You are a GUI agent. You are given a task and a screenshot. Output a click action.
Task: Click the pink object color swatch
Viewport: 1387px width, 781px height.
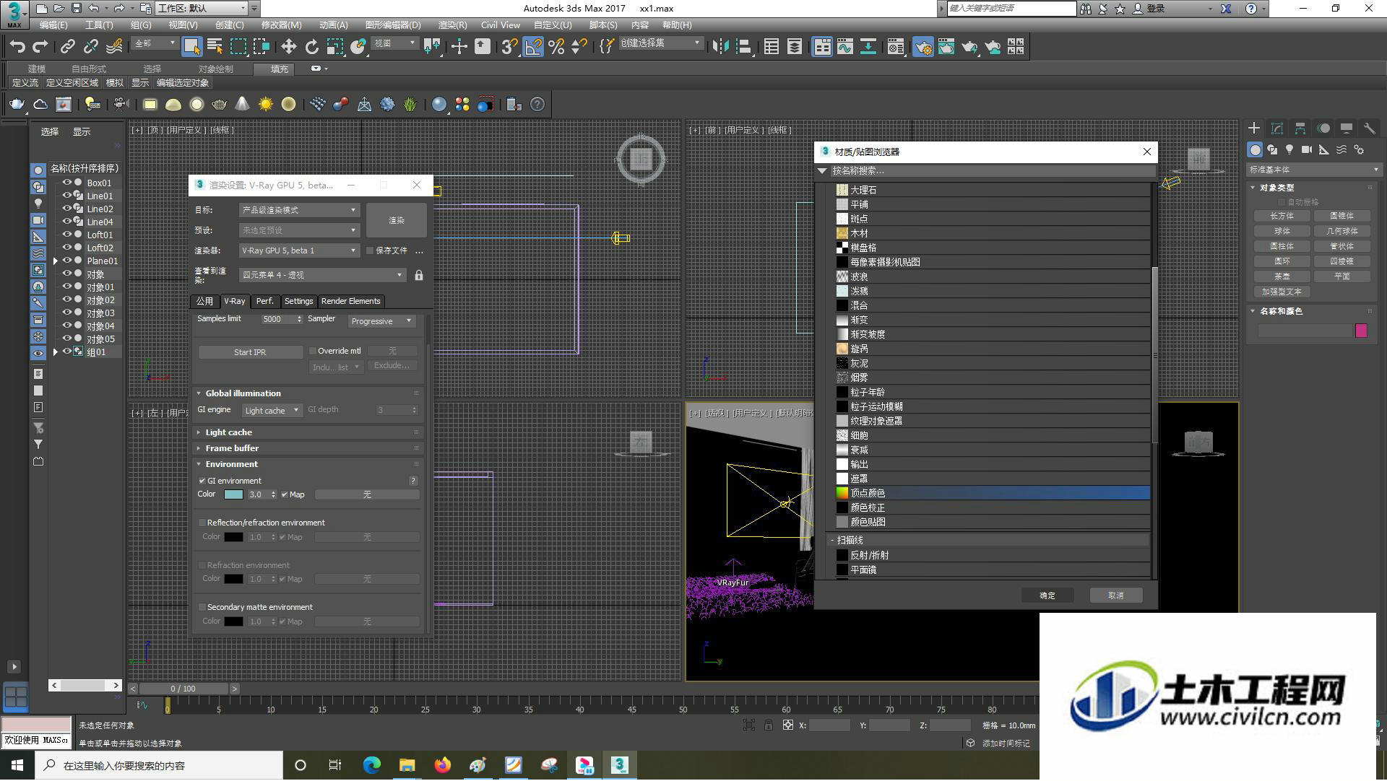tap(1361, 331)
